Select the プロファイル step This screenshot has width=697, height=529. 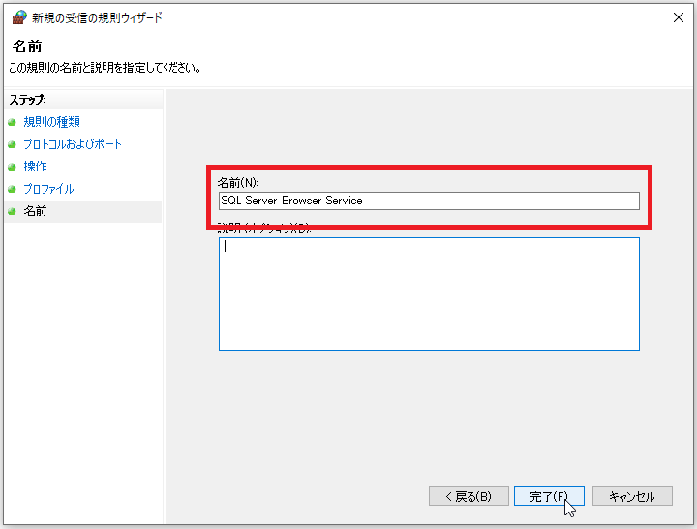tap(48, 189)
